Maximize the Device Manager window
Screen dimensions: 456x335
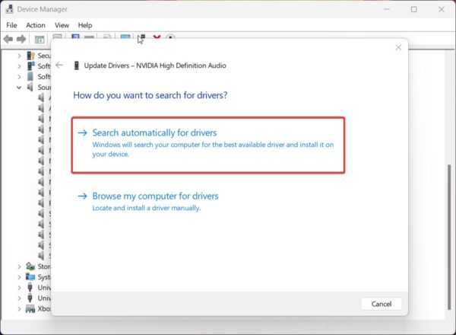click(414, 9)
